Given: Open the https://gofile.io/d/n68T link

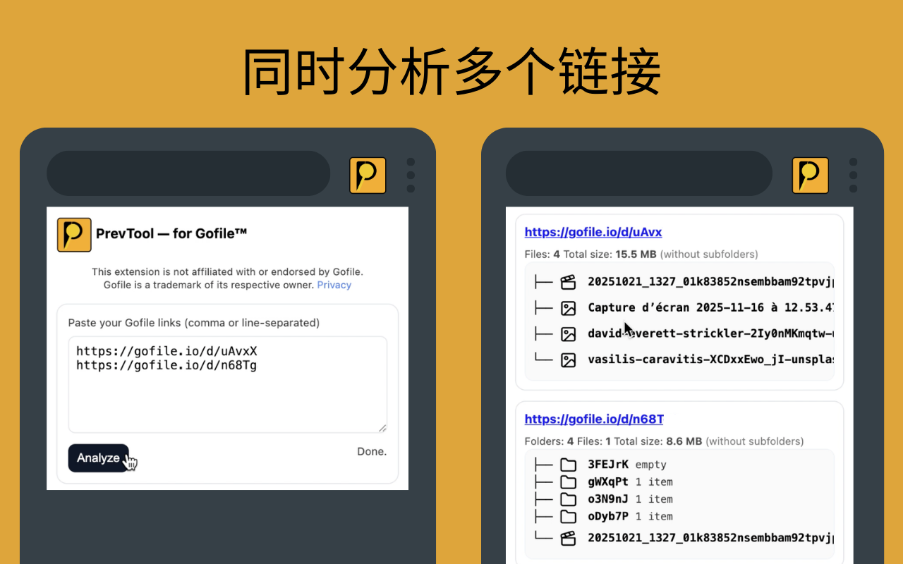Looking at the screenshot, I should 593,419.
